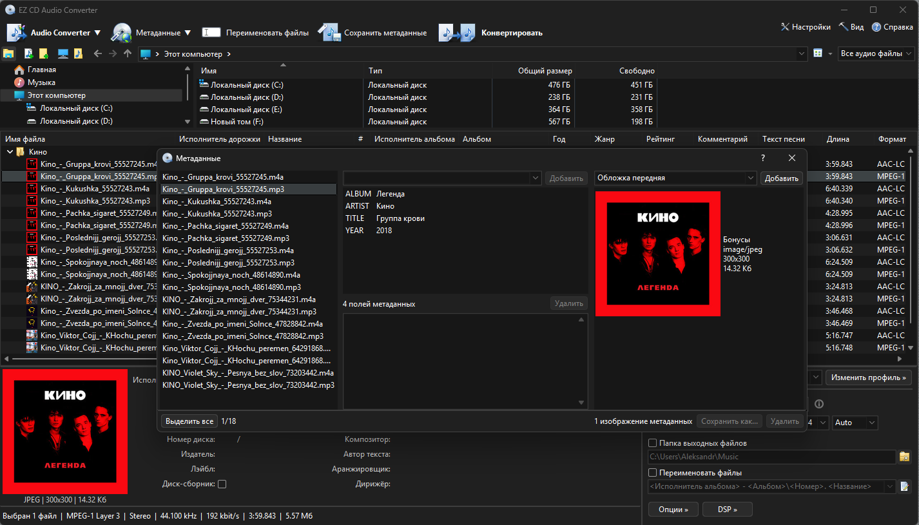The width and height of the screenshot is (919, 525).
Task: Click Выделить все in the dialog
Action: [x=189, y=421]
